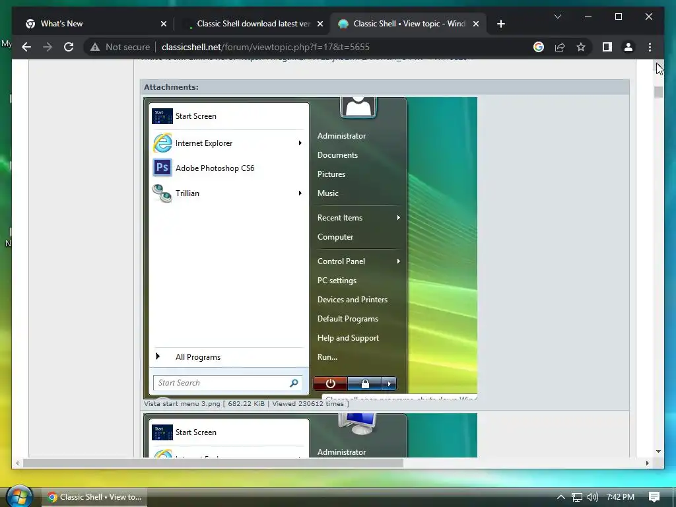The height and width of the screenshot is (507, 676).
Task: Open the notification center icon
Action: pos(654,497)
